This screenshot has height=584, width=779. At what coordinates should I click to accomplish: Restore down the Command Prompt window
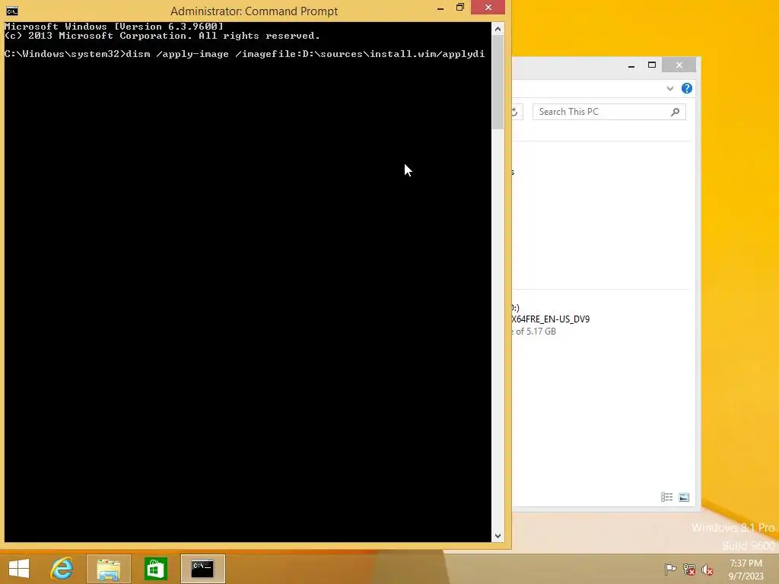[x=460, y=8]
